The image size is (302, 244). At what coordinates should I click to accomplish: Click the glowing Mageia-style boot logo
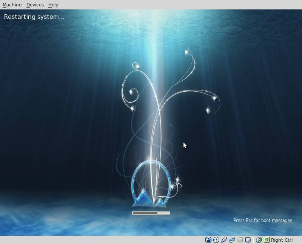pos(151,184)
